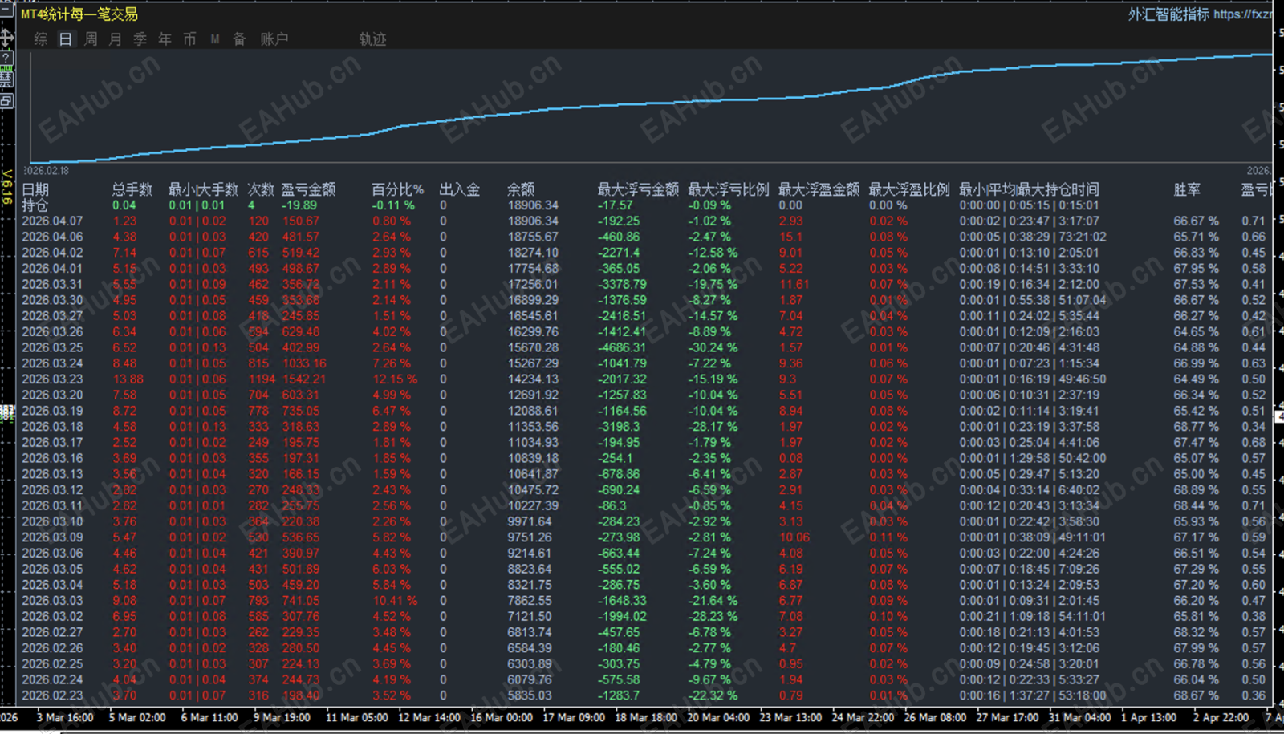Click the holding time 0:00:05 | 0:38:29 | 73:21:02

tap(1033, 237)
